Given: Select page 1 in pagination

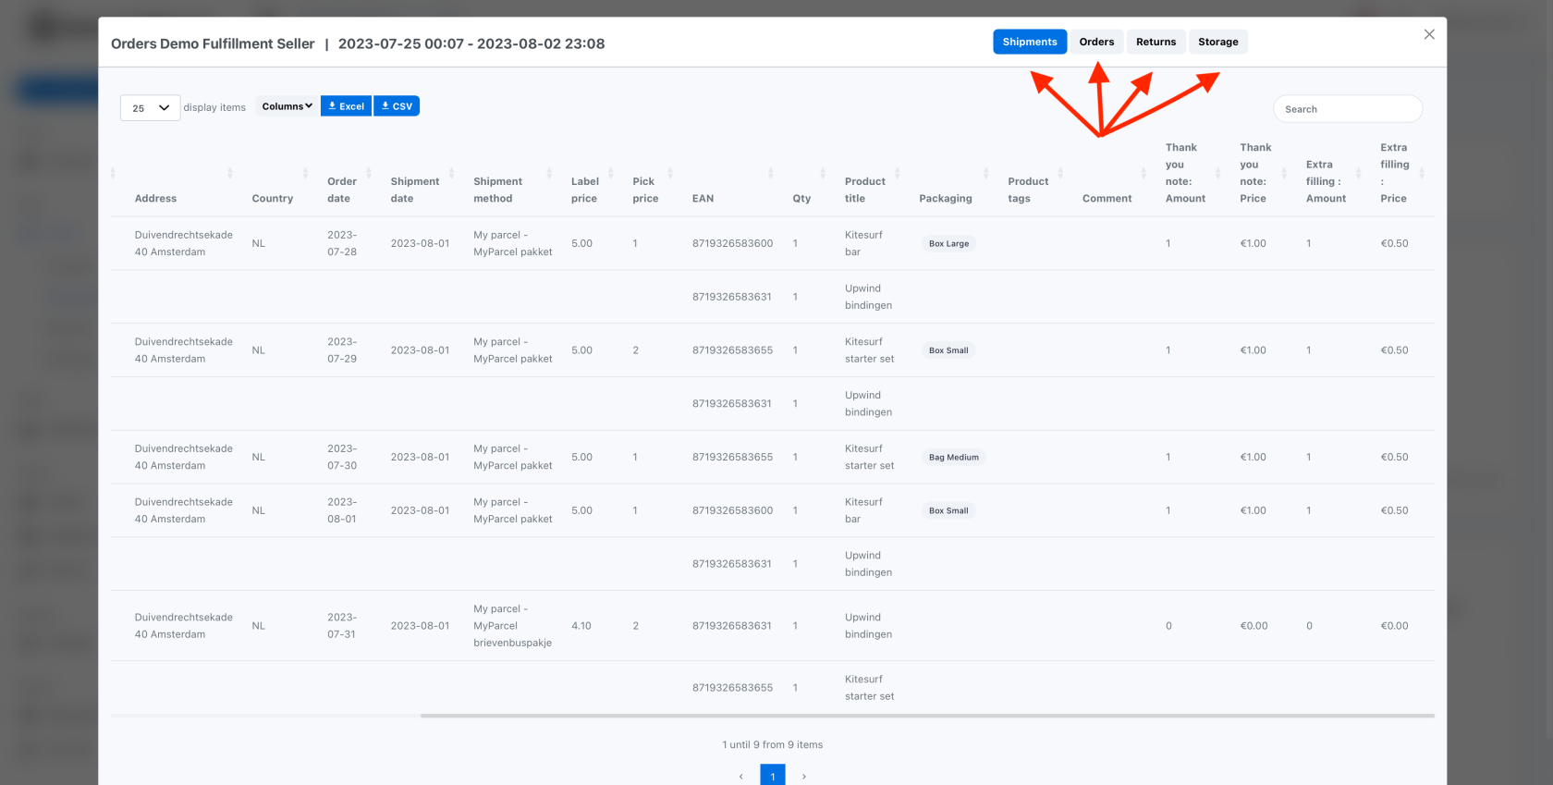Looking at the screenshot, I should pyautogui.click(x=773, y=776).
